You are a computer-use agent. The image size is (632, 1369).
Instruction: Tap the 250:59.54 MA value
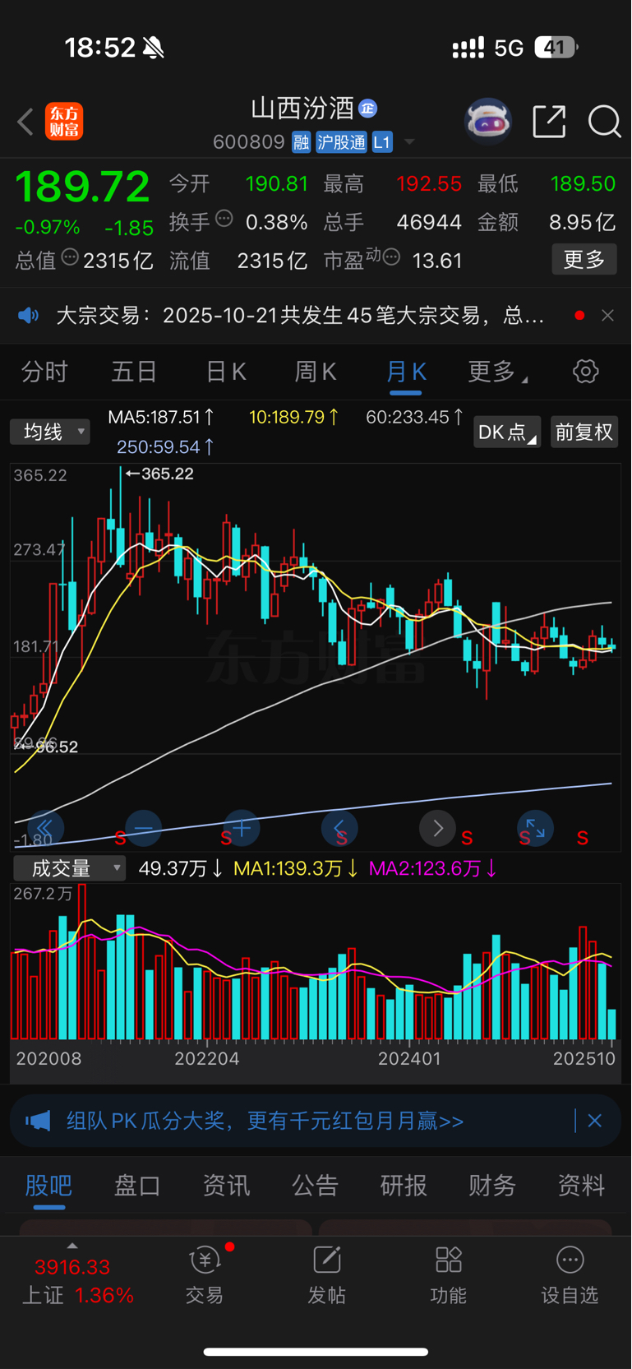[166, 446]
